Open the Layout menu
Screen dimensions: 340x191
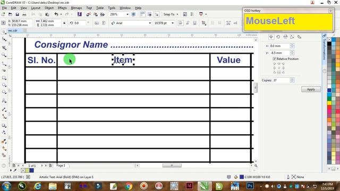tap(36, 8)
